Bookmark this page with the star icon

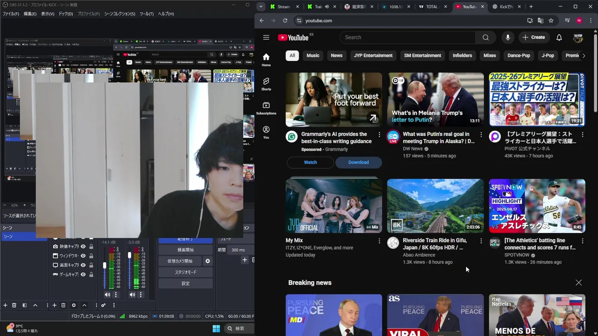click(551, 21)
